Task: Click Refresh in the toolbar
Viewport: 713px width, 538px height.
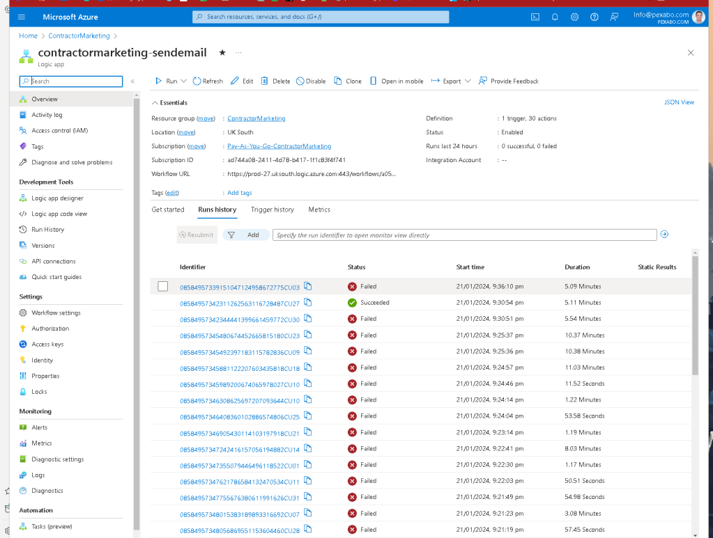Action: [208, 81]
